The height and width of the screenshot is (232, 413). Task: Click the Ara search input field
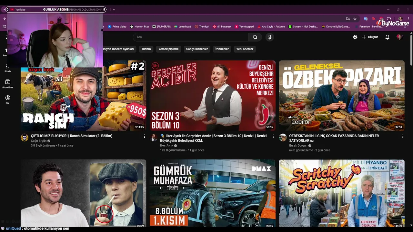(x=191, y=37)
